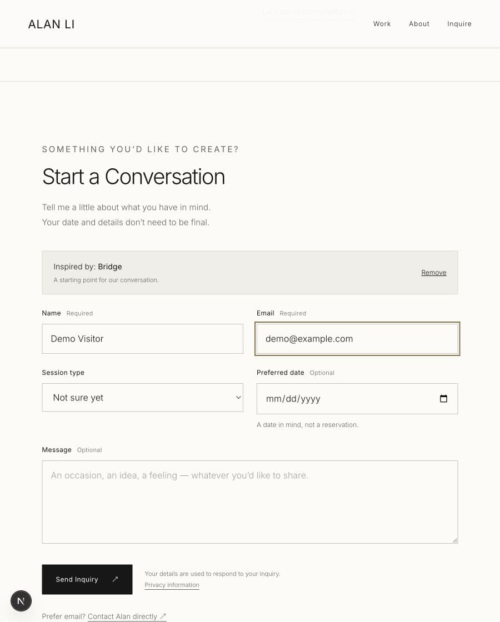Open the Work page

[382, 24]
